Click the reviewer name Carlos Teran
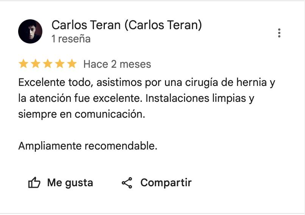305x215 pixels. [x=126, y=25]
